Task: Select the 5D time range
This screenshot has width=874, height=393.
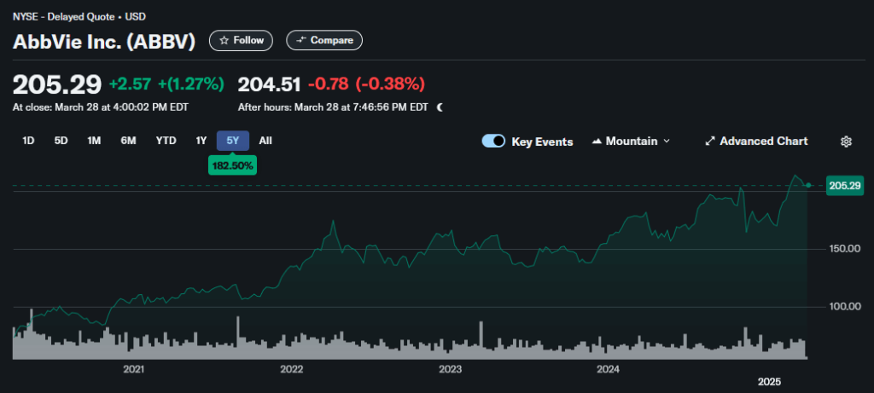Action: click(61, 141)
